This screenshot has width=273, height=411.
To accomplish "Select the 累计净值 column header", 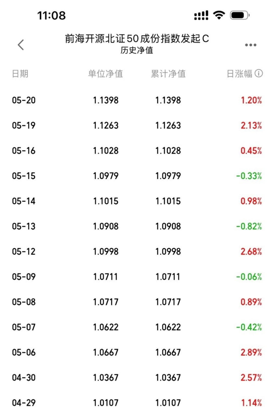I will click(168, 74).
